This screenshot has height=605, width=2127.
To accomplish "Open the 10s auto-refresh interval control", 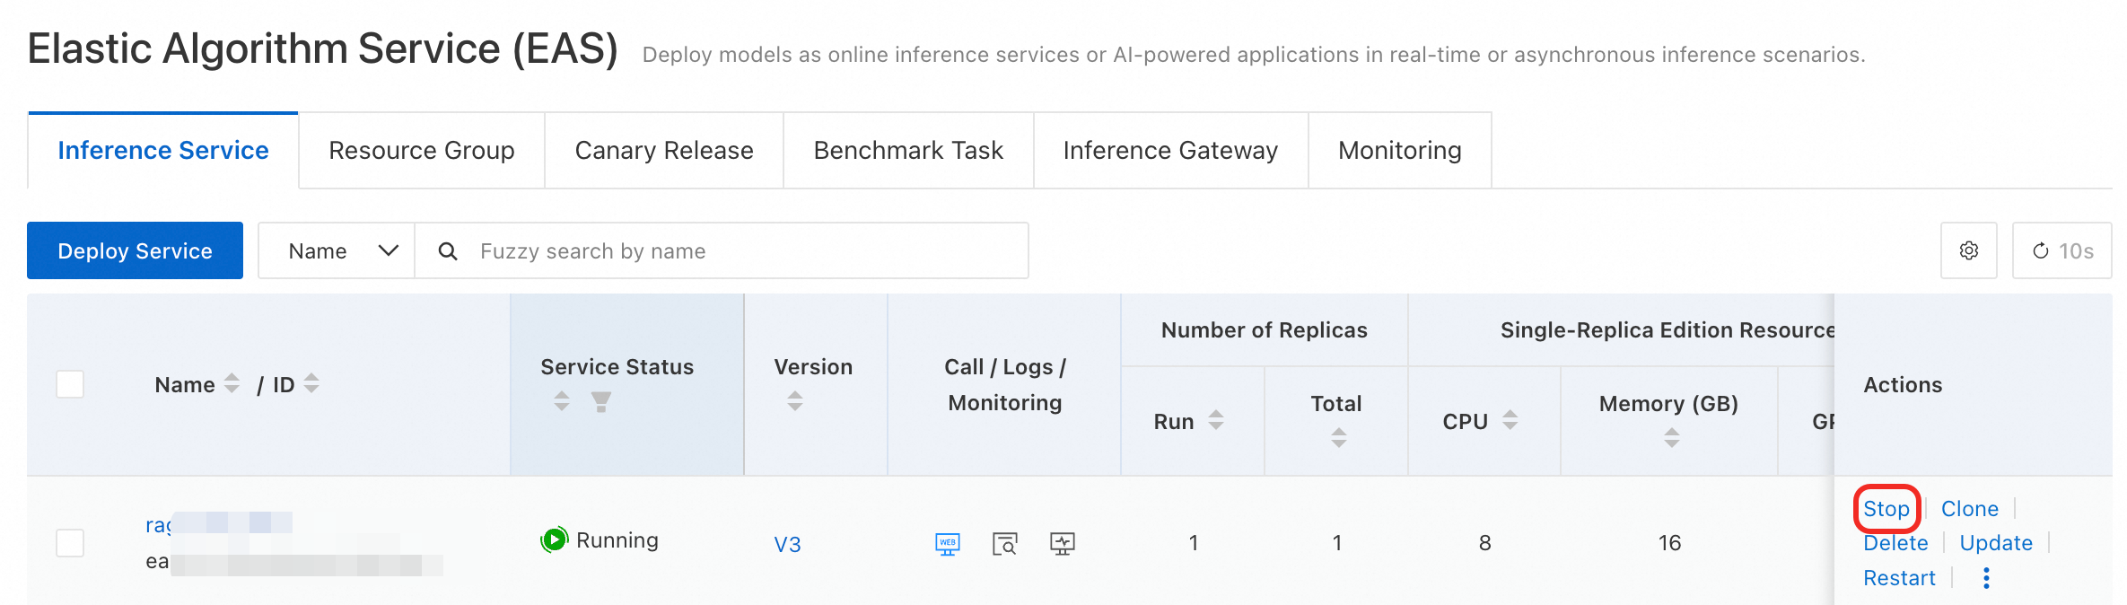I will (2061, 251).
